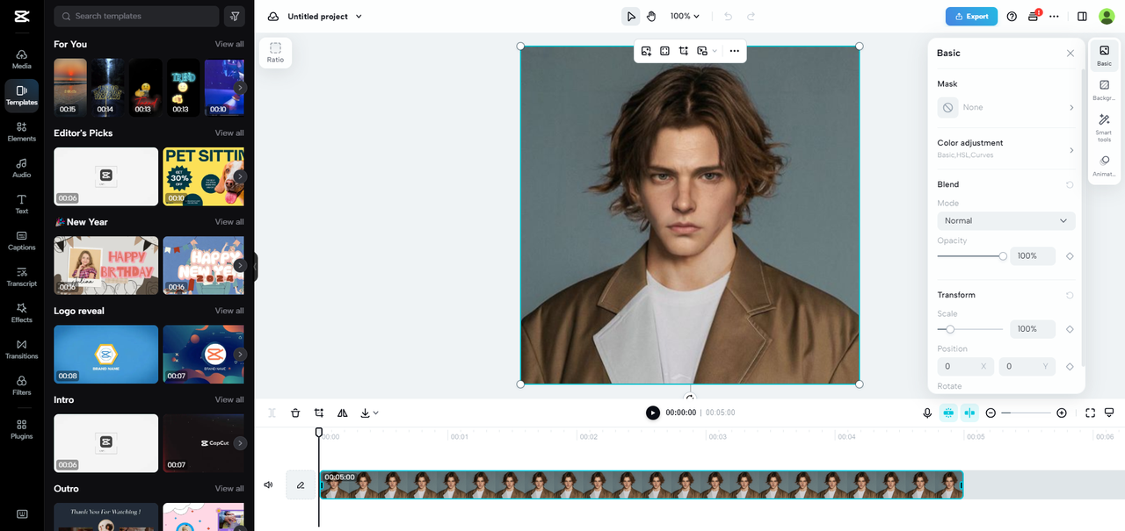Open floating toolbar more options menu

coord(734,51)
